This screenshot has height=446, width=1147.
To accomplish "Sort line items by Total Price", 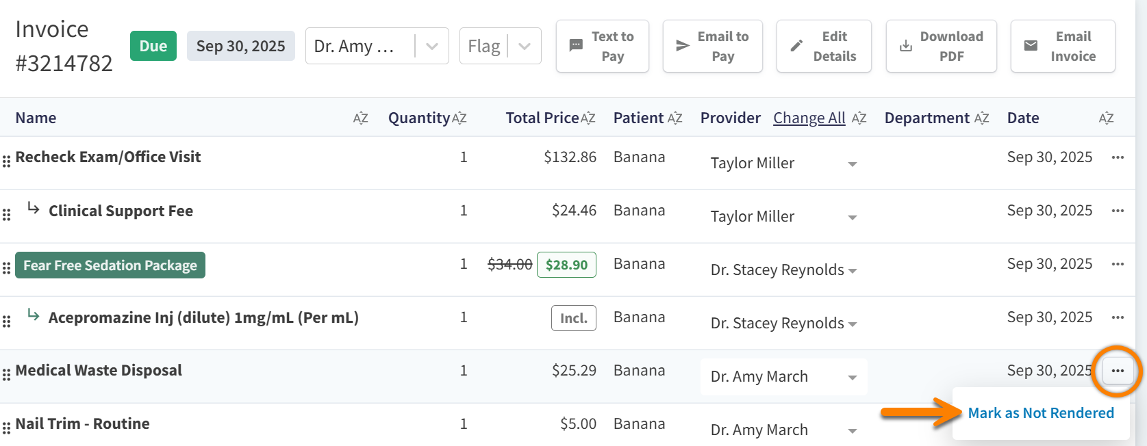I will coord(588,118).
